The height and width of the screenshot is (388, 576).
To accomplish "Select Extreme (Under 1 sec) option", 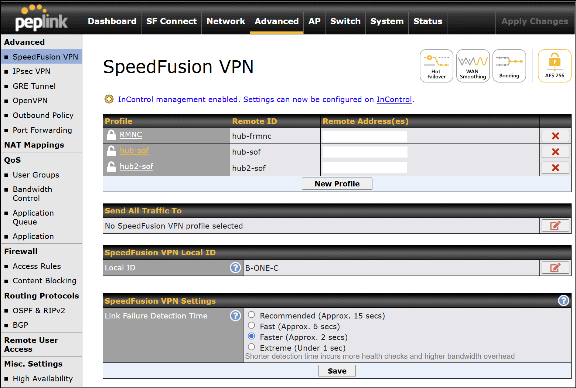I will point(252,347).
